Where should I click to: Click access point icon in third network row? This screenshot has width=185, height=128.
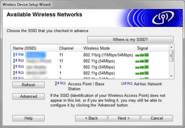click(x=18, y=67)
